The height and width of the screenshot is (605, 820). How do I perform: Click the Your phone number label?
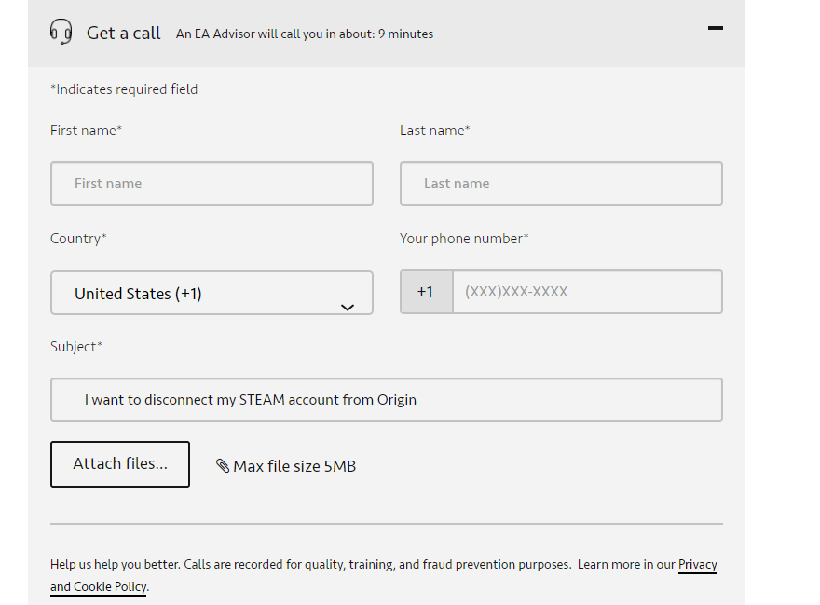coord(464,239)
